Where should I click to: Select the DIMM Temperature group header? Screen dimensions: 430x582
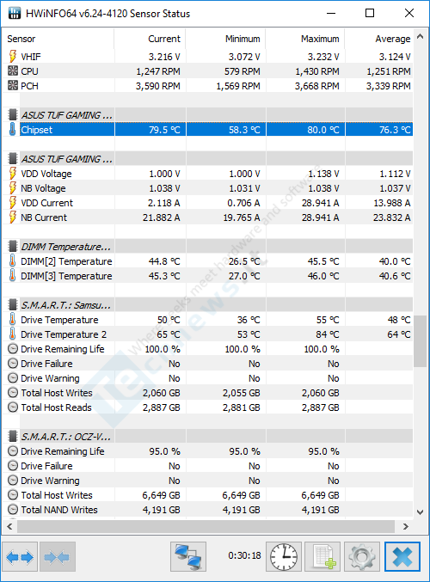click(208, 247)
